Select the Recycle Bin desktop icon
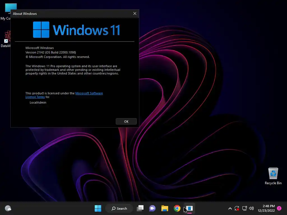The width and height of the screenshot is (287, 215). (x=273, y=176)
